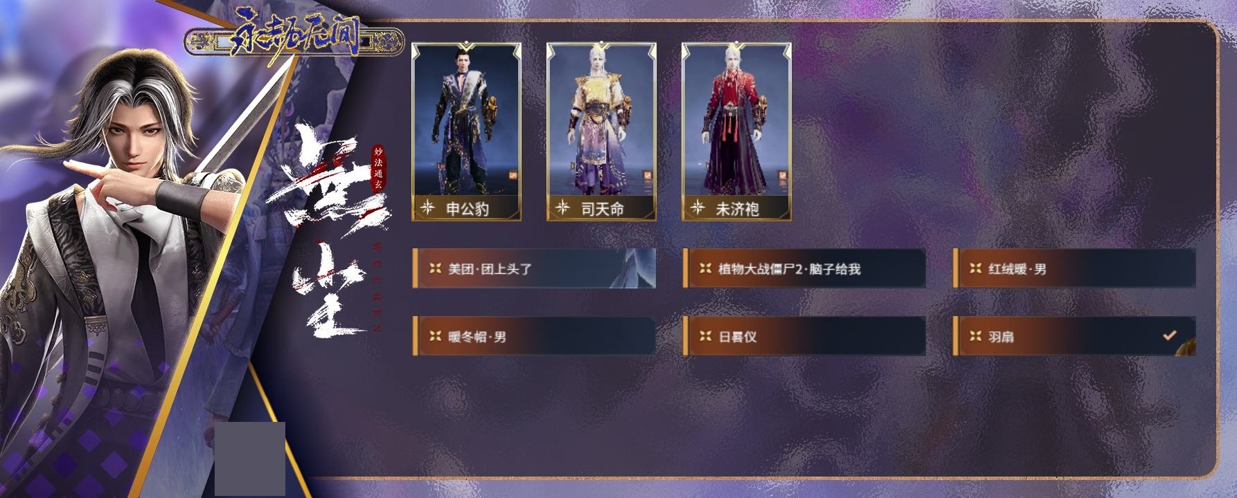Viewport: 1237px width, 498px height.
Task: Select the 司天命 skin card
Action: (x=601, y=131)
